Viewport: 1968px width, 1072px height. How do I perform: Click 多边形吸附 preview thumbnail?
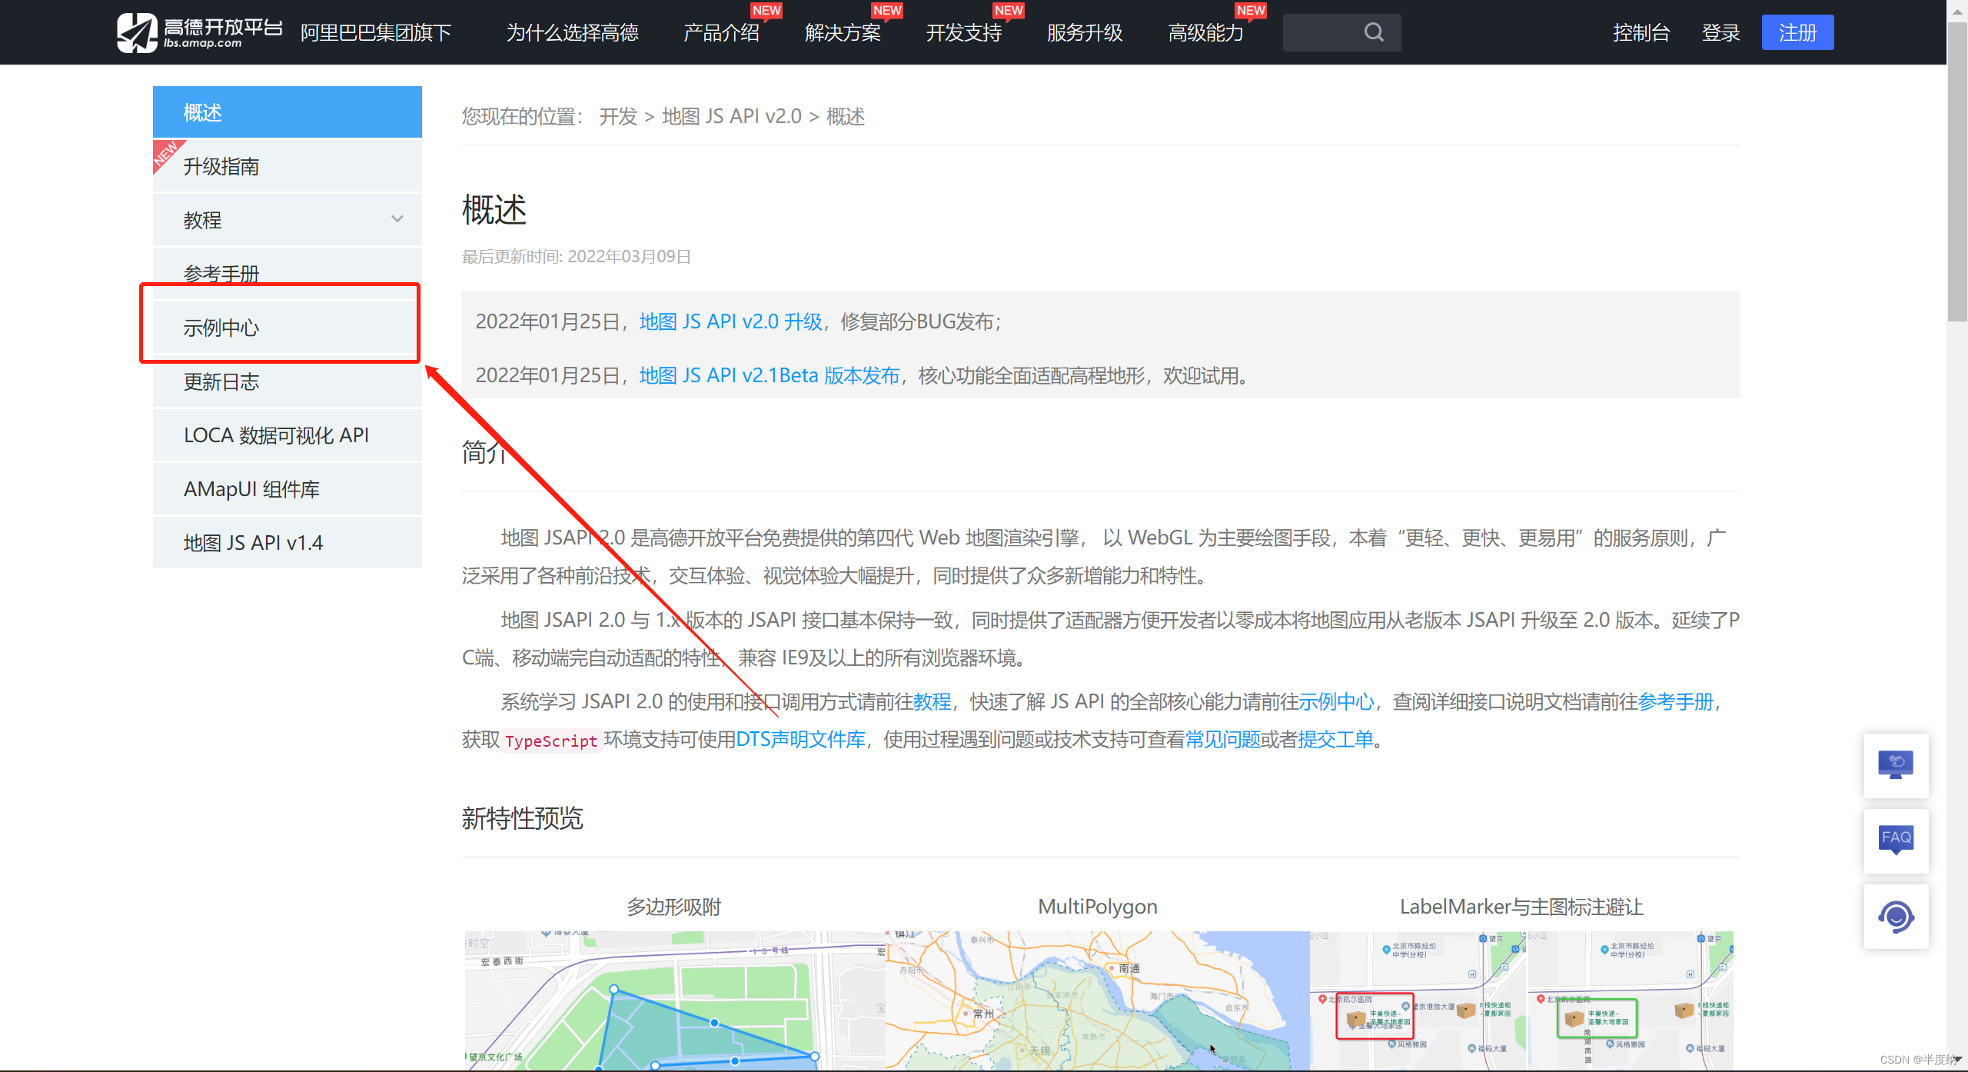[x=675, y=1000]
